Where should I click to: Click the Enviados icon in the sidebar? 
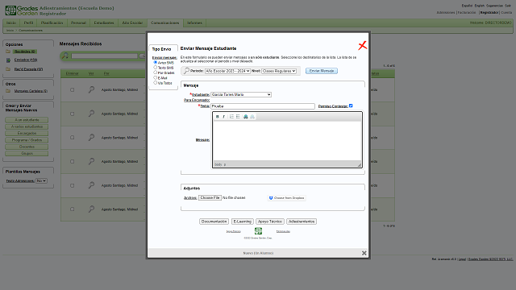(8, 60)
